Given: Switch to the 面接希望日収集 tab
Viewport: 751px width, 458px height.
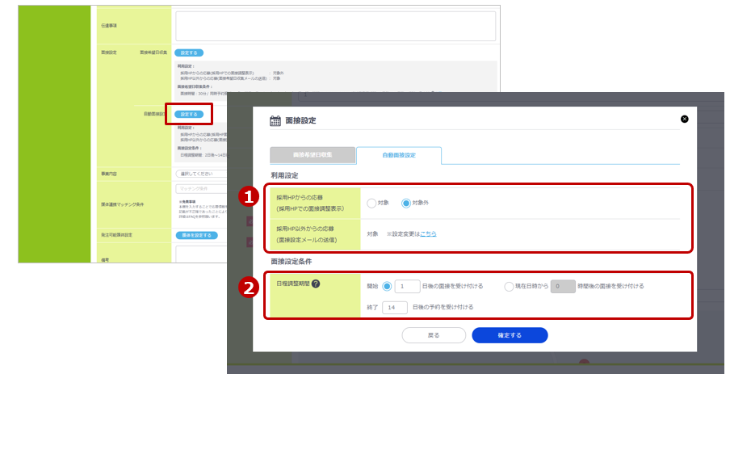Looking at the screenshot, I should point(313,155).
